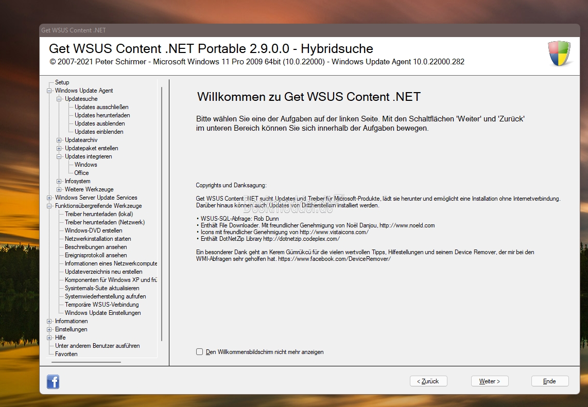Click the http://www.noeld.com text
The image size is (588, 407).
pos(407,225)
